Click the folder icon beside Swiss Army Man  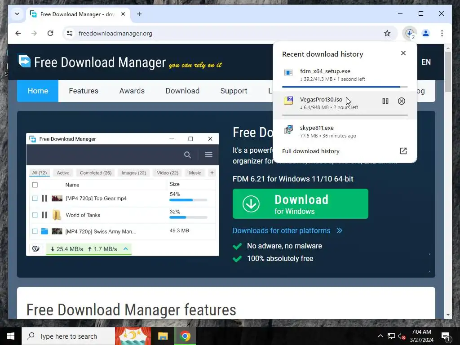pyautogui.click(x=44, y=231)
